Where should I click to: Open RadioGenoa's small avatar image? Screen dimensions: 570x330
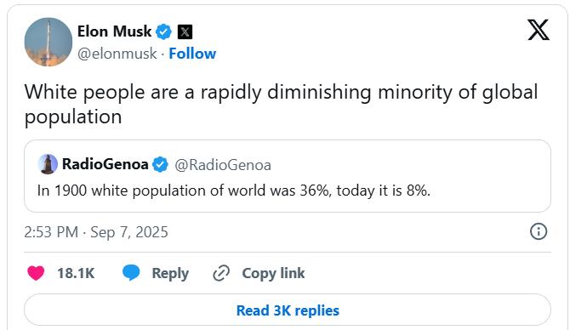48,164
